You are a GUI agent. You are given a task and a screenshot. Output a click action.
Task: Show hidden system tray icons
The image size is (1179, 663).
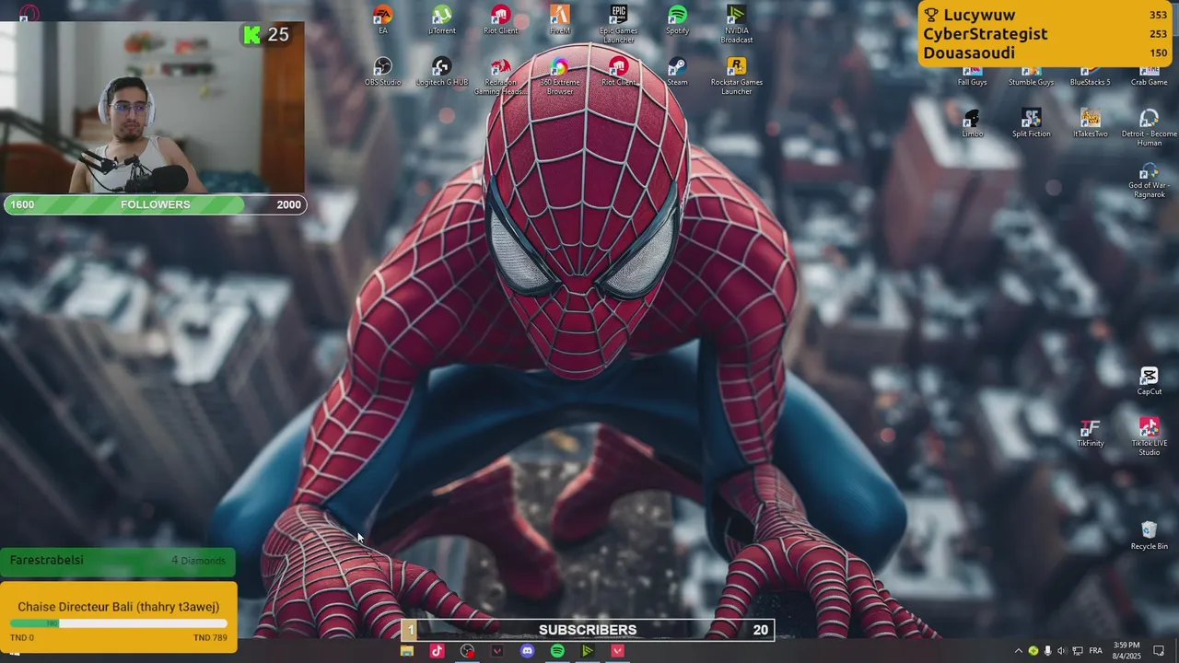pyautogui.click(x=1018, y=651)
